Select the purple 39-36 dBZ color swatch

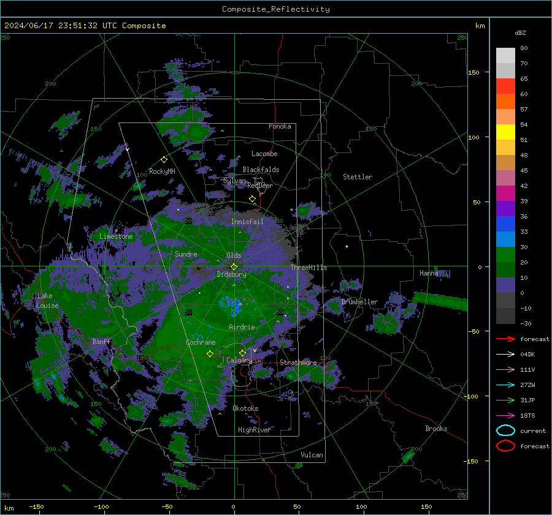coord(505,208)
